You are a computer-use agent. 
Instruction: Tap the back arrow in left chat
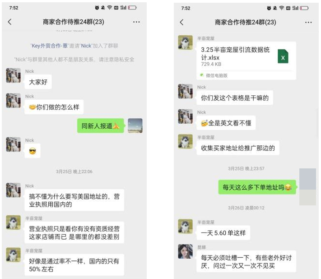[x=9, y=22]
